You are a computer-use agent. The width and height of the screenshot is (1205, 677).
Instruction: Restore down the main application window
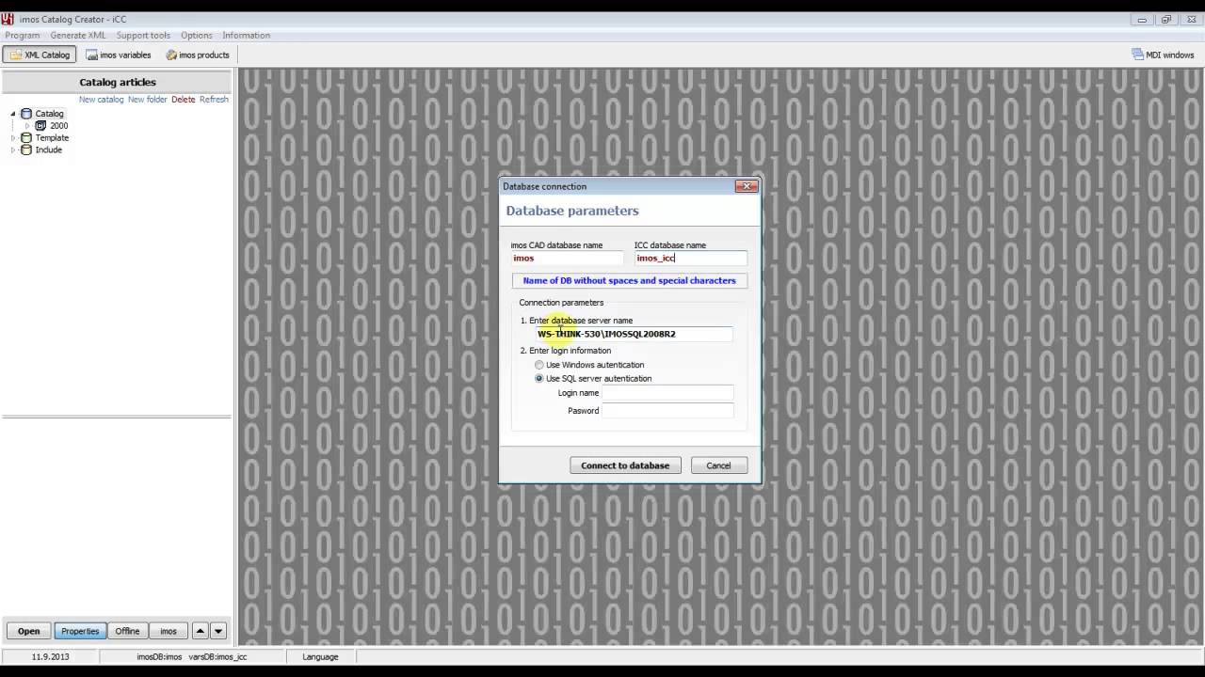(1165, 19)
